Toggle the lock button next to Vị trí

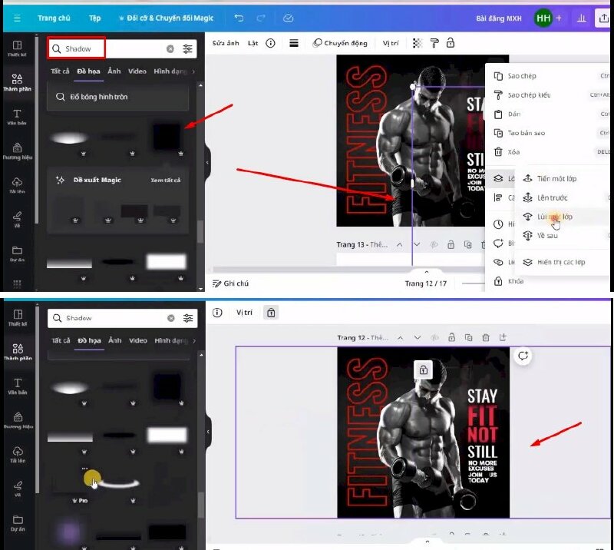point(270,313)
